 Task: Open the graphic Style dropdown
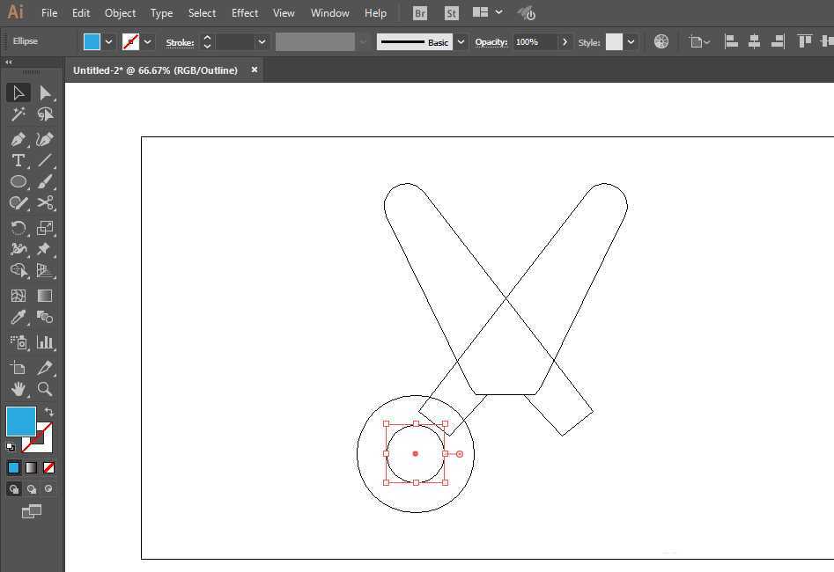tap(631, 42)
